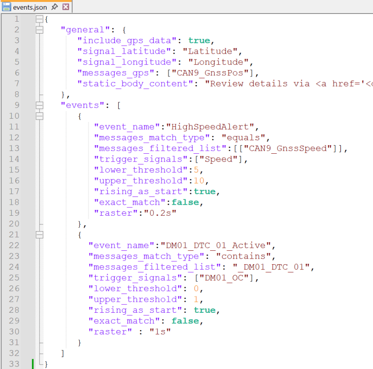The height and width of the screenshot is (369, 373).
Task: Click the "0.2s" raster value
Action: point(161,213)
